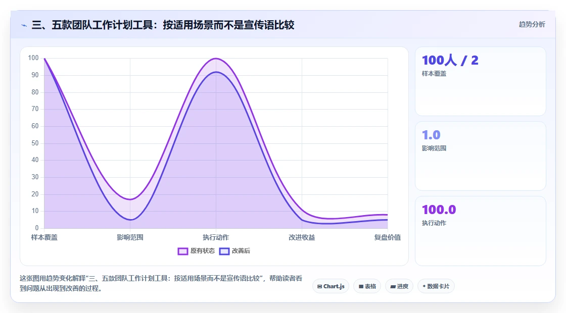The image size is (566, 313).
Task: Click the lightning icon beside the heading
Action: coord(24,25)
